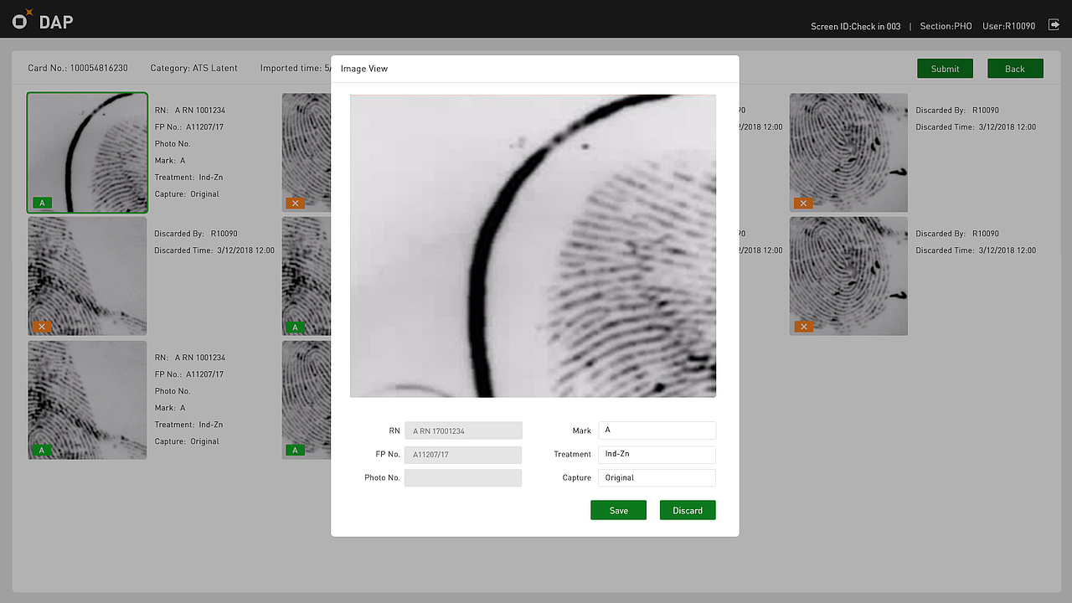
Task: Open the Mark dropdown in Image View
Action: point(657,430)
